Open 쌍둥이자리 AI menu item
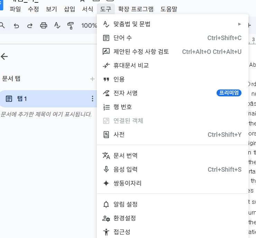Image resolution: width=256 pixels, height=238 pixels. pos(172,183)
